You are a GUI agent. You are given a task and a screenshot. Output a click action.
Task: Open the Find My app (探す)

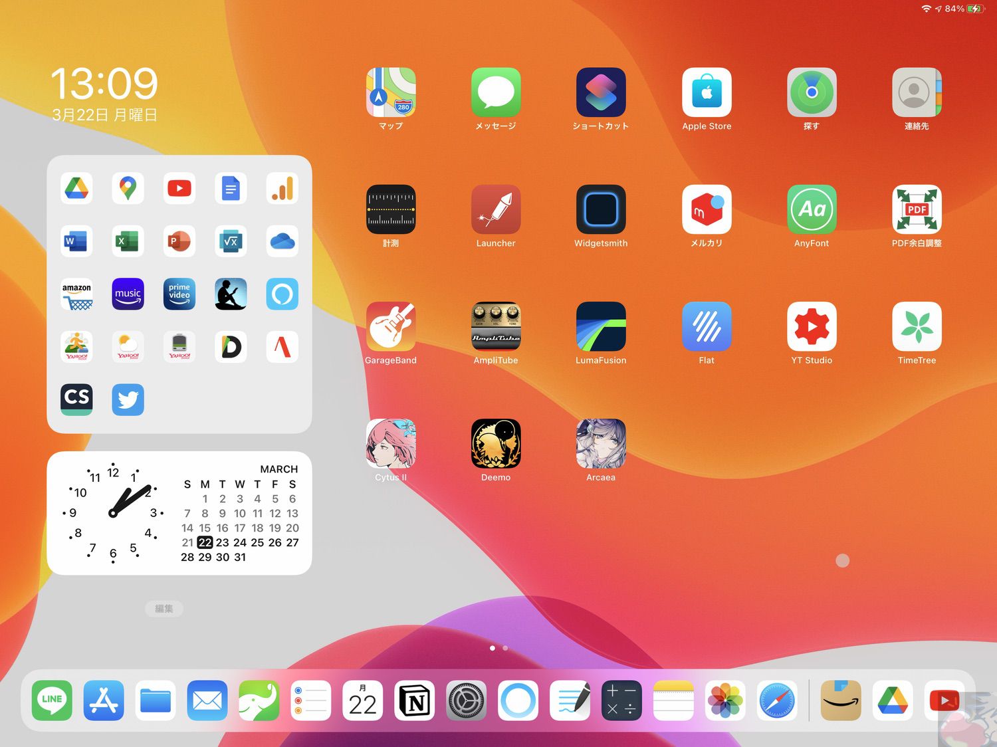[x=812, y=92]
